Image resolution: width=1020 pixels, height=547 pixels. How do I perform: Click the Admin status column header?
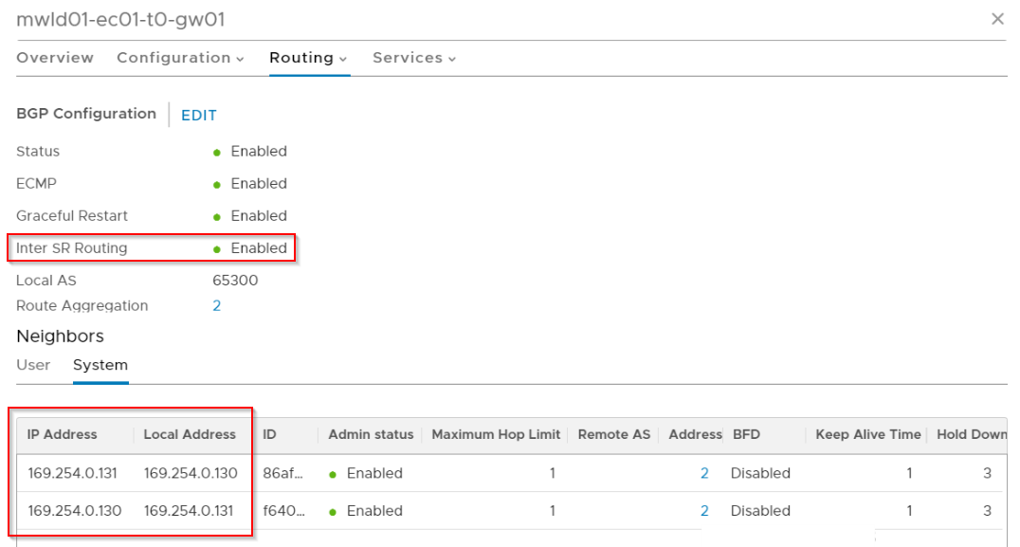tap(371, 434)
